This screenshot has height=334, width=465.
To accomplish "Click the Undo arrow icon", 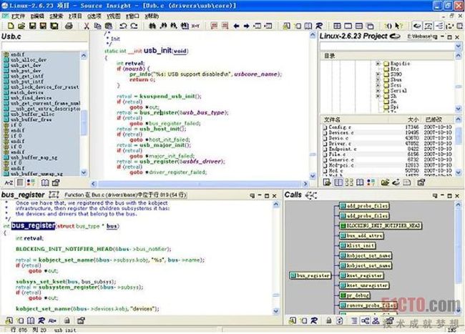I will coord(123,26).
